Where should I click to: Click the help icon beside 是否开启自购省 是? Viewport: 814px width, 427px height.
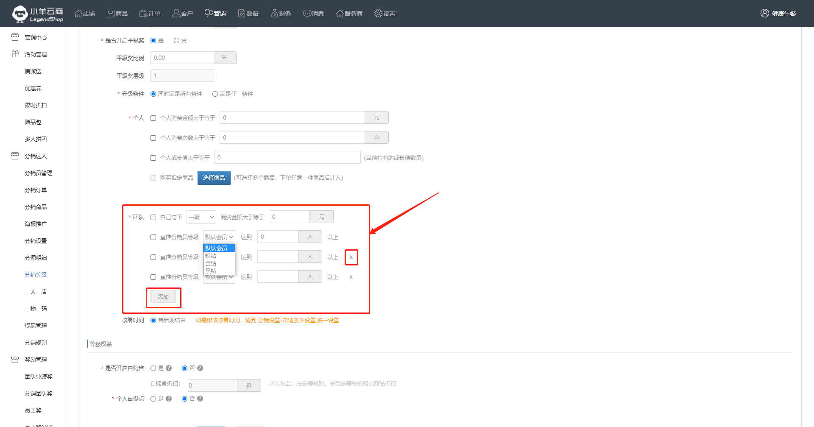click(169, 368)
